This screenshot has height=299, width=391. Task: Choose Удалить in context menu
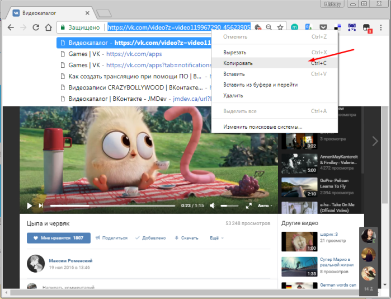coord(275,95)
